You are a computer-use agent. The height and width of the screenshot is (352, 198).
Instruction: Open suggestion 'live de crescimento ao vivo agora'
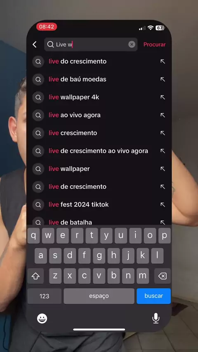[98, 151]
